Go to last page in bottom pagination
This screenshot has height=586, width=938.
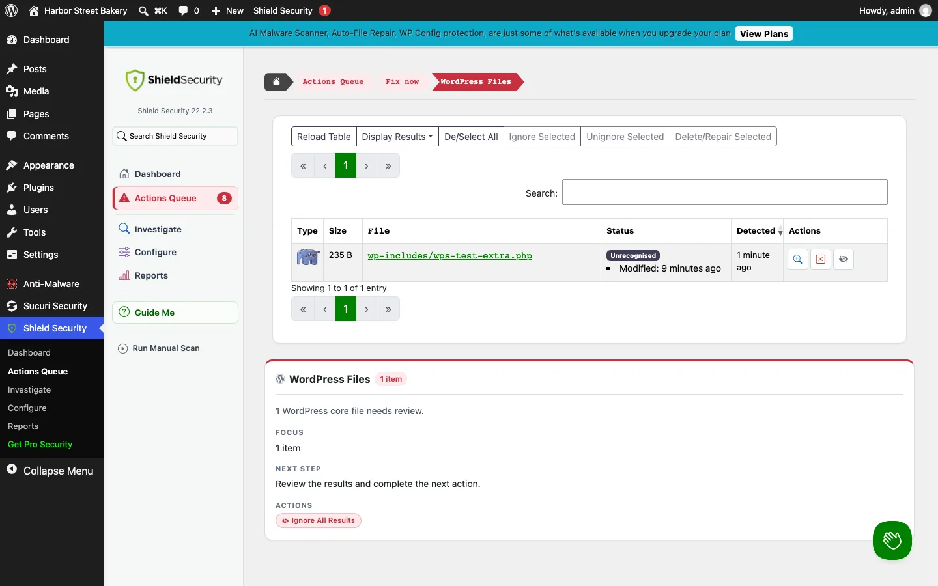click(x=388, y=309)
